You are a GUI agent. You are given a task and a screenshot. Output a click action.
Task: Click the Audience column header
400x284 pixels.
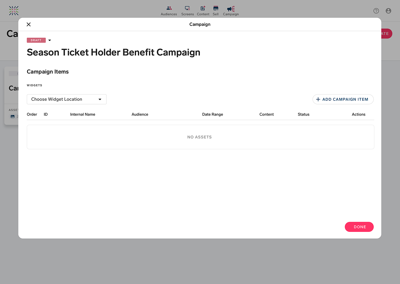(x=140, y=114)
